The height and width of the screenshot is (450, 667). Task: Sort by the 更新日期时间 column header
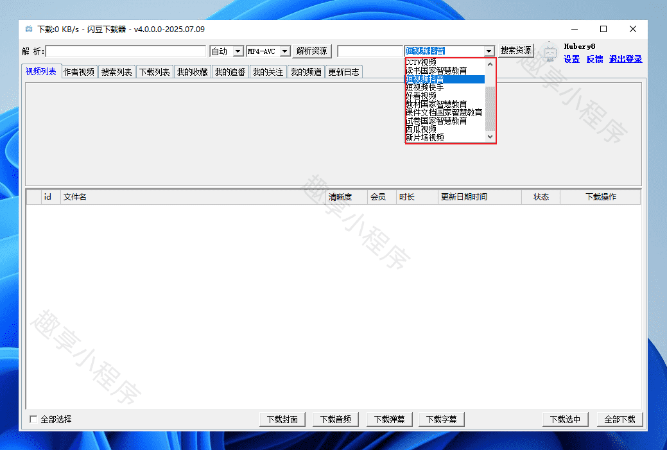(x=480, y=197)
